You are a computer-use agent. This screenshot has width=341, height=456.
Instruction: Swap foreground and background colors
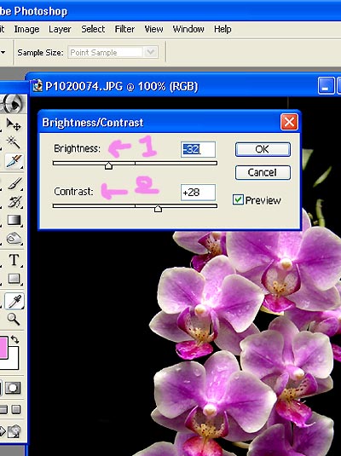coord(14,339)
